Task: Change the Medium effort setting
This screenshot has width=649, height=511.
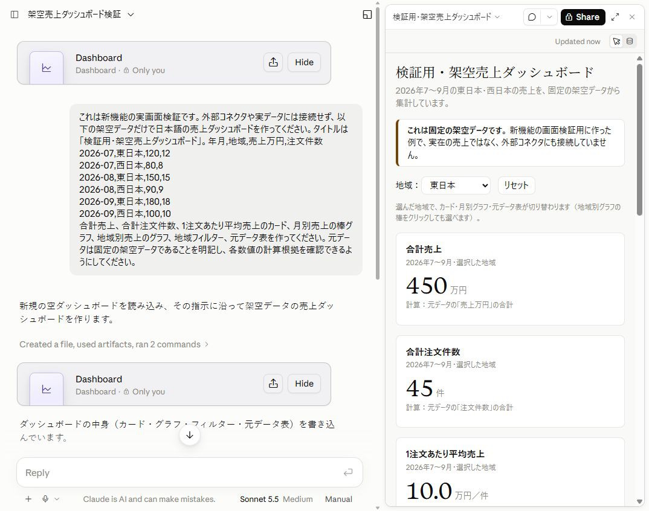Action: click(297, 499)
